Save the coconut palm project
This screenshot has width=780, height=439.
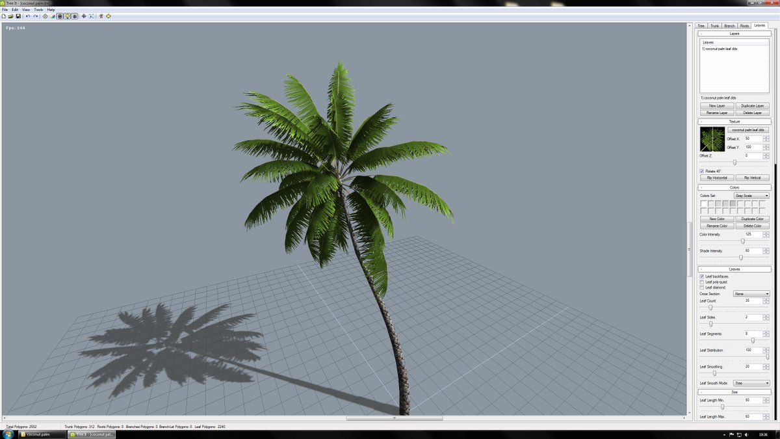pos(17,16)
